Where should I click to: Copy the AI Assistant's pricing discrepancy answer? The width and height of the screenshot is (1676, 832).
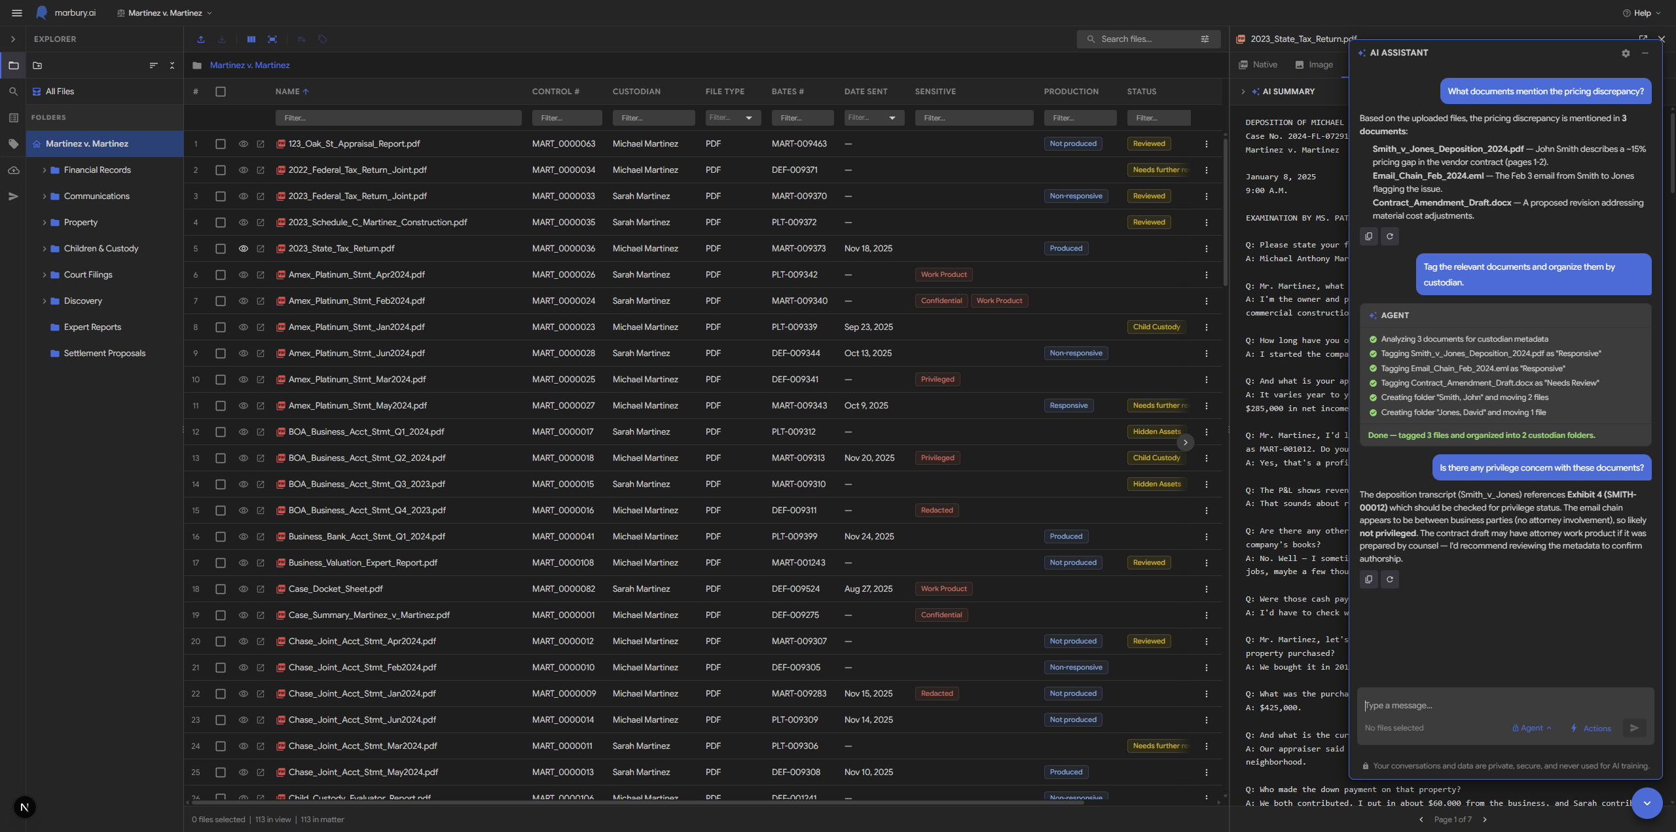(1368, 236)
